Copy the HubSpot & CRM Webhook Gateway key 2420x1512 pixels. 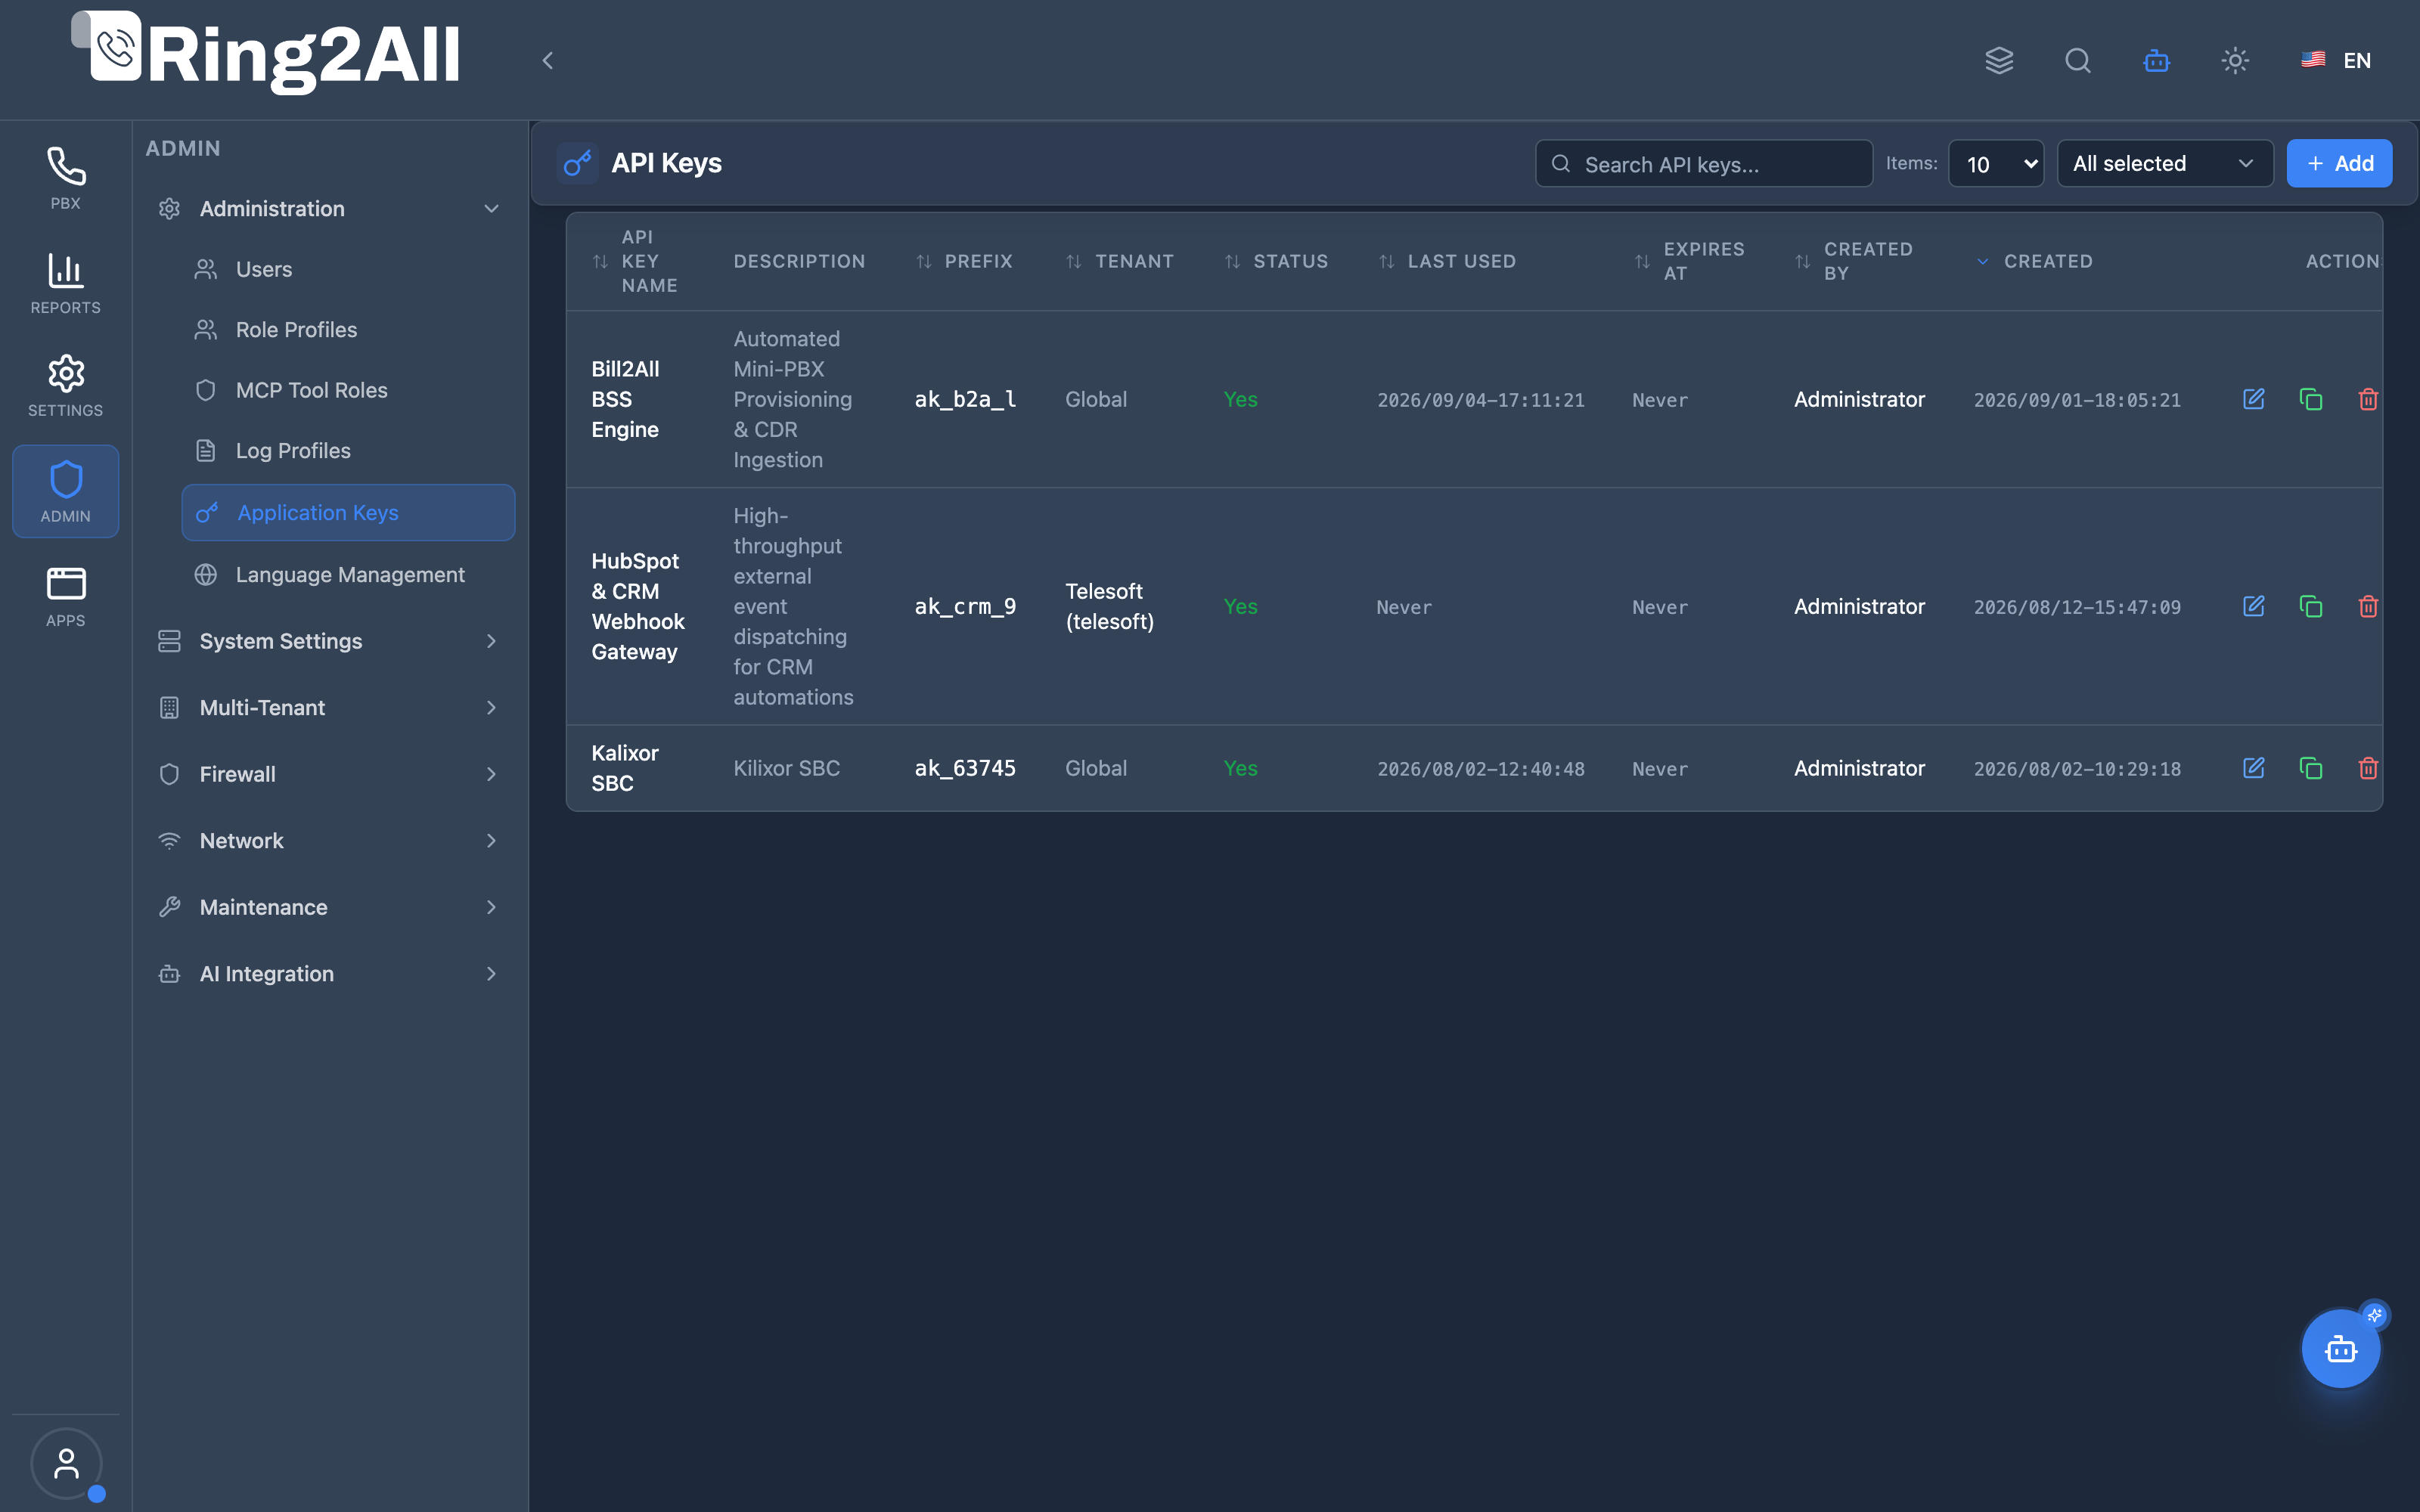point(2310,606)
